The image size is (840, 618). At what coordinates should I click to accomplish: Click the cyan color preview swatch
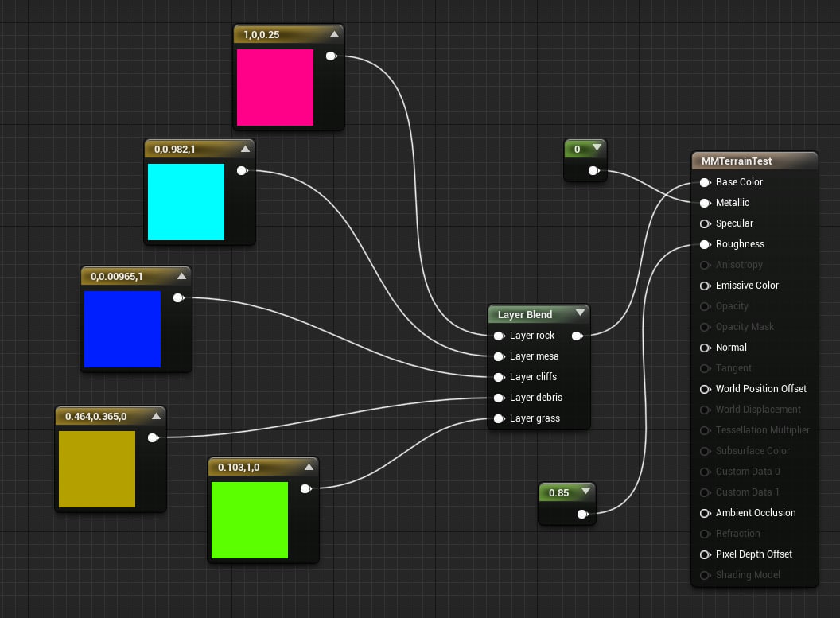(186, 202)
